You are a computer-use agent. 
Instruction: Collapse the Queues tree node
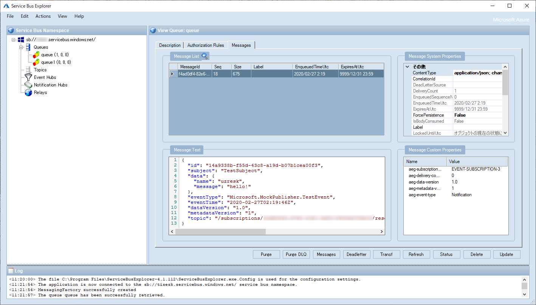pos(21,47)
